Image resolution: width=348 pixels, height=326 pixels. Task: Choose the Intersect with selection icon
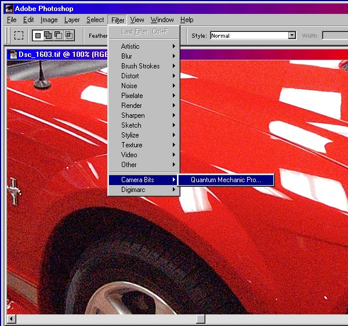[x=69, y=35]
